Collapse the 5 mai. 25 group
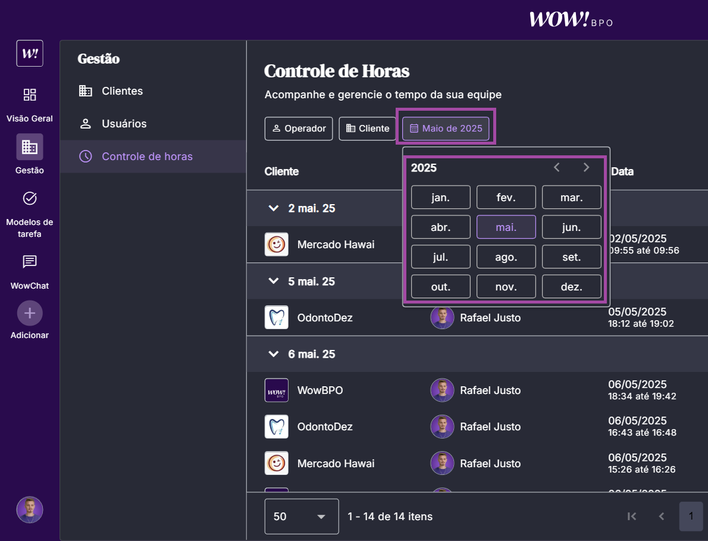 [x=274, y=281]
